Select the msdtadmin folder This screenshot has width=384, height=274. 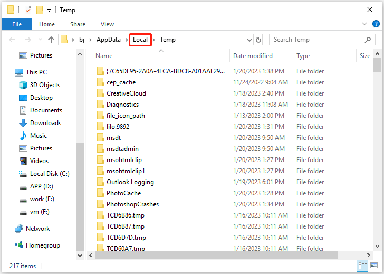pos(122,149)
